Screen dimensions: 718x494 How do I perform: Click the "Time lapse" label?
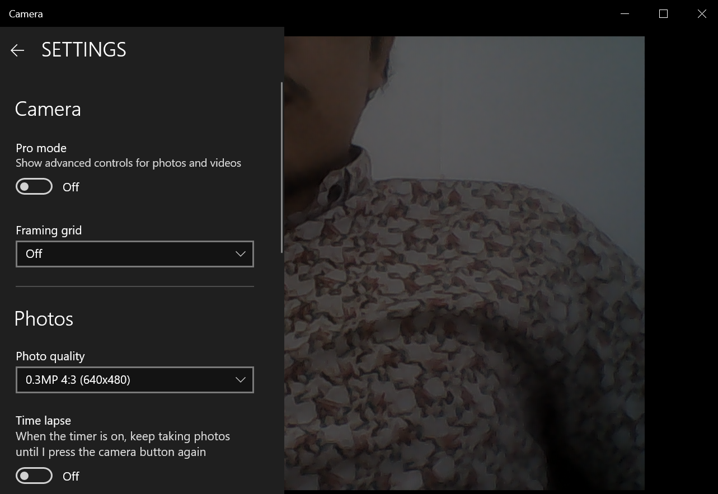(43, 420)
